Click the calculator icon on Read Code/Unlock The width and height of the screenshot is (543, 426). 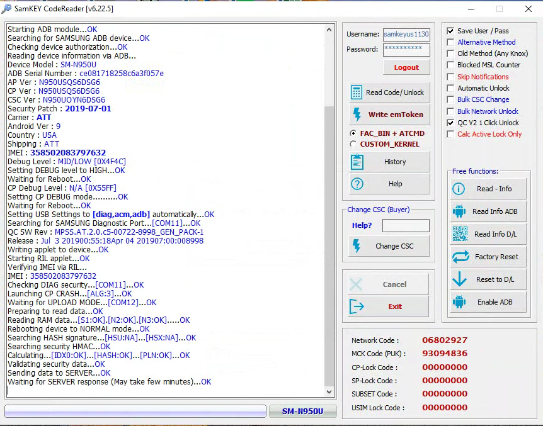point(357,92)
